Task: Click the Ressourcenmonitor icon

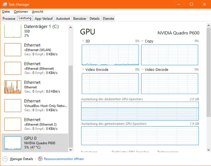Action: (41, 159)
